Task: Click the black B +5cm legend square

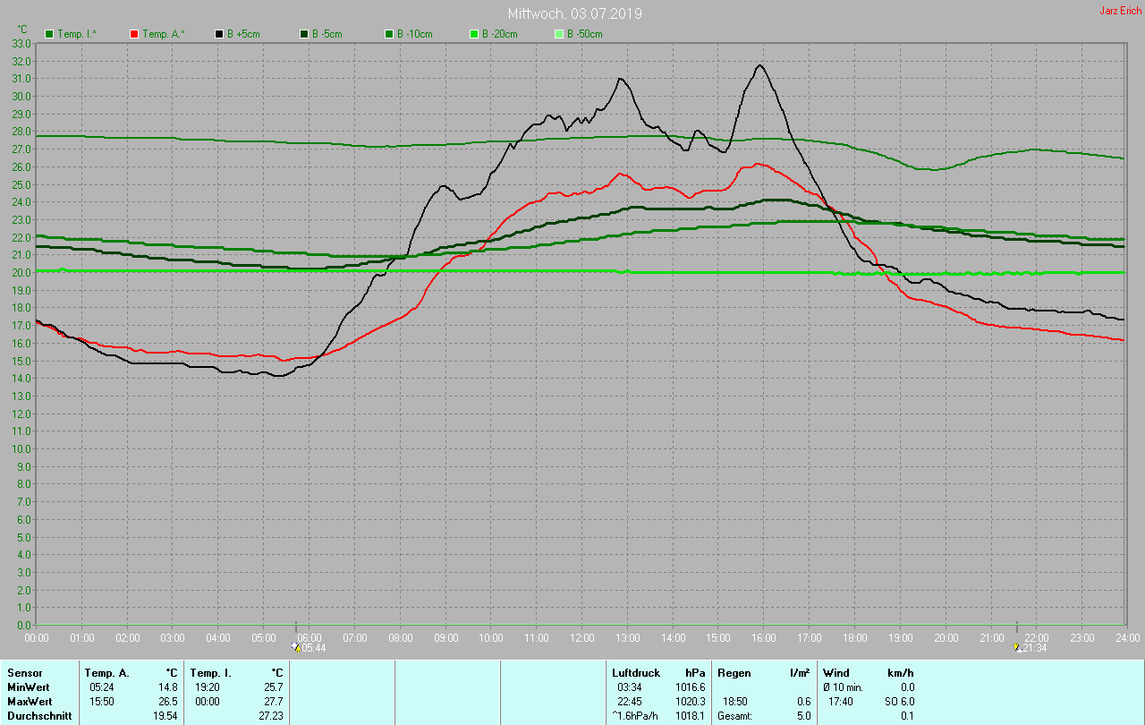Action: [219, 34]
